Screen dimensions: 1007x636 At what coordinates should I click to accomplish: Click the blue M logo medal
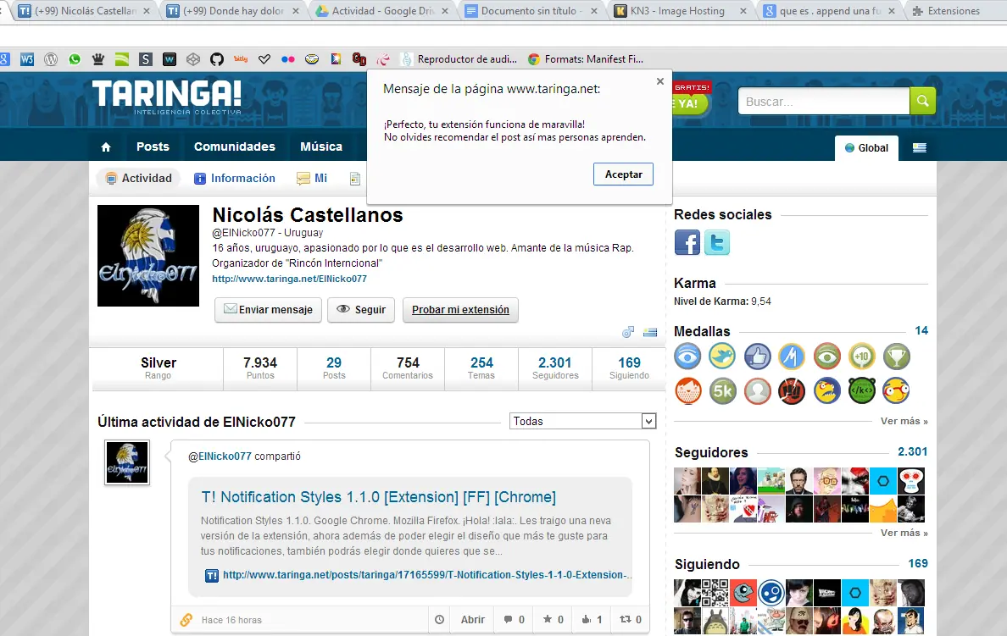click(792, 357)
